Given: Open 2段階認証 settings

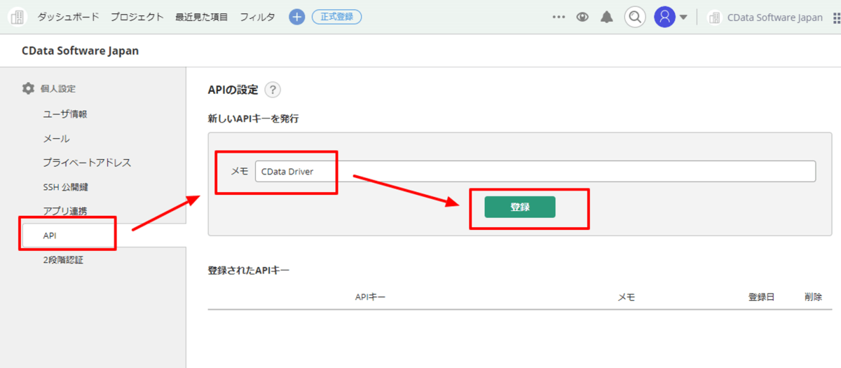Looking at the screenshot, I should [63, 260].
